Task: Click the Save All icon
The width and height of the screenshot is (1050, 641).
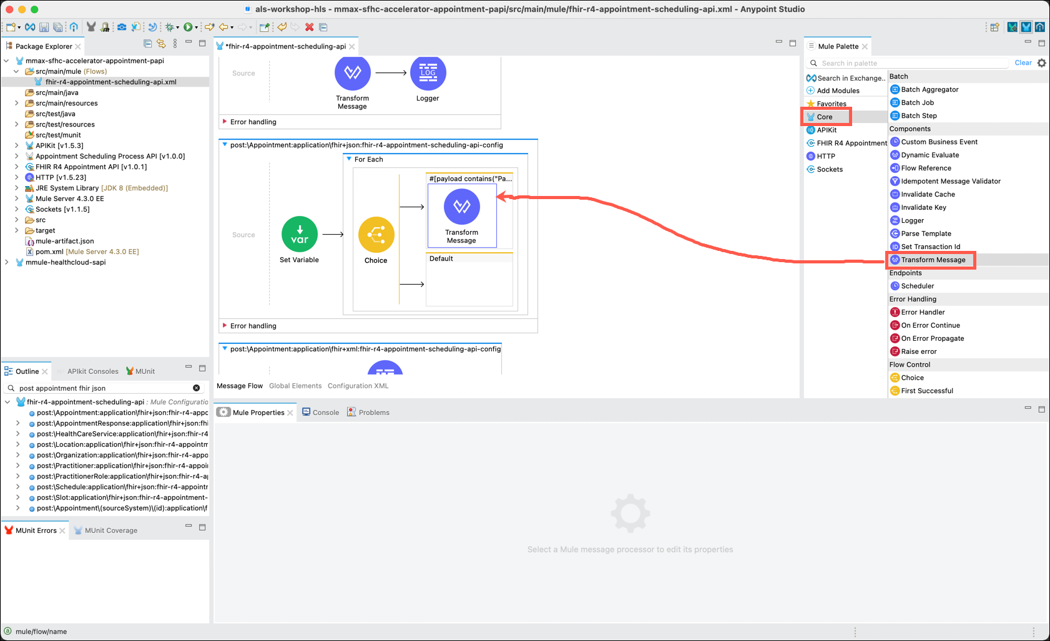Action: tap(57, 27)
